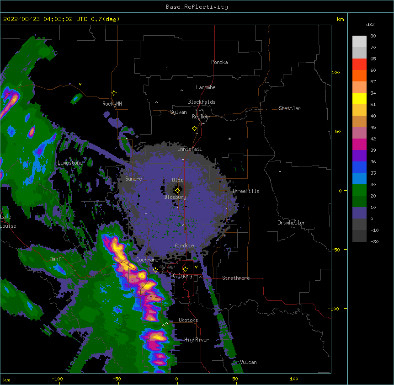Image resolution: width=394 pixels, height=385 pixels.
Task: Click the Limestone label
Action: click(70, 163)
